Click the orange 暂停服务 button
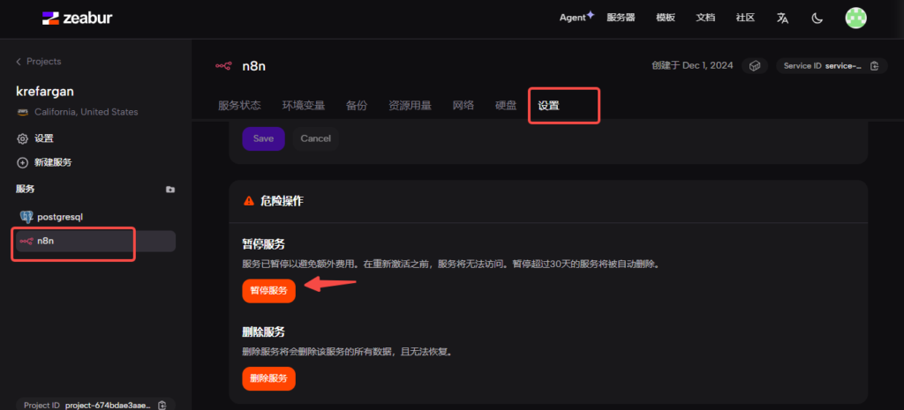Image resolution: width=904 pixels, height=410 pixels. [x=268, y=290]
